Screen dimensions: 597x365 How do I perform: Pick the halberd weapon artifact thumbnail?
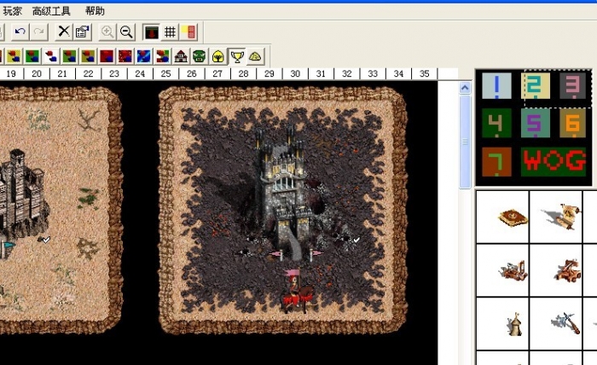tap(565, 322)
